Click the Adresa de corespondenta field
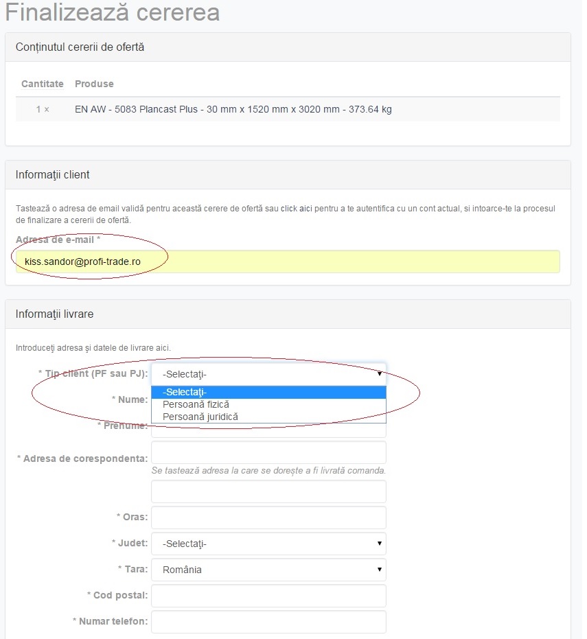The image size is (587, 639). (268, 453)
